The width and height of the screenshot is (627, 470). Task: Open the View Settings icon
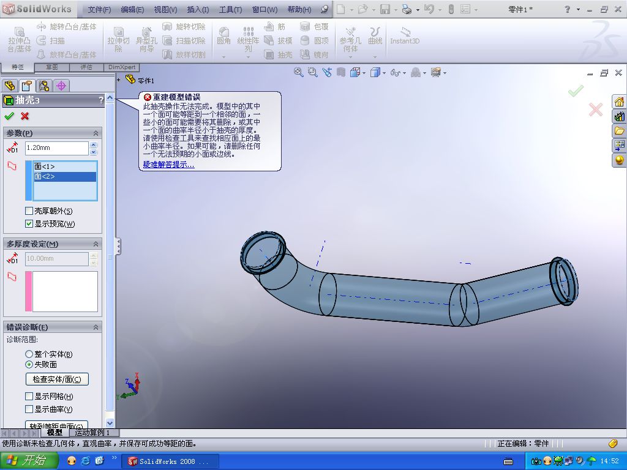tap(436, 72)
